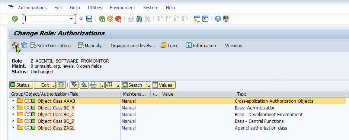Click the green checkmark Enter icon

(15, 19)
